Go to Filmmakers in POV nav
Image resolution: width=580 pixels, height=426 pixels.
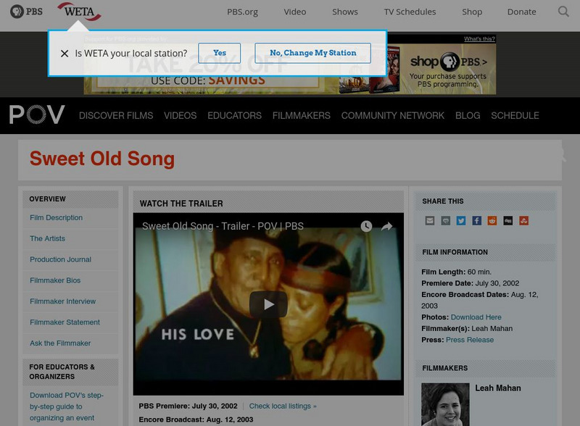tap(302, 116)
